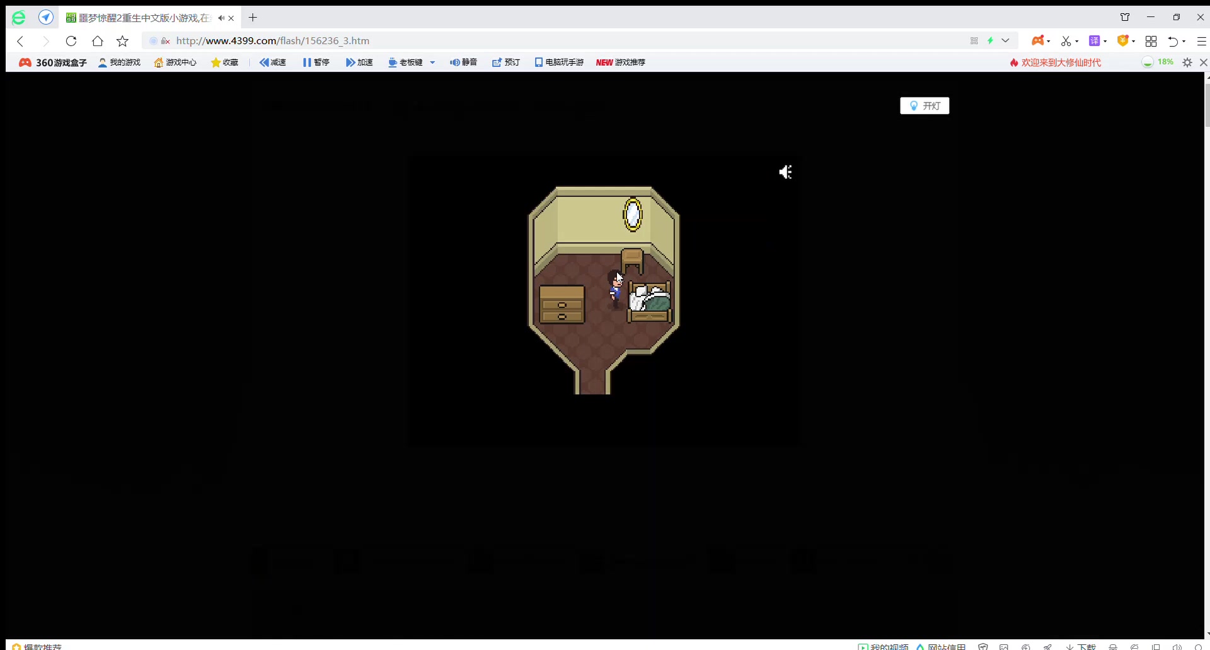Viewport: 1210px width, 650px height.
Task: Open the 欢迎来到大修仙时代 ad link
Action: [1056, 62]
